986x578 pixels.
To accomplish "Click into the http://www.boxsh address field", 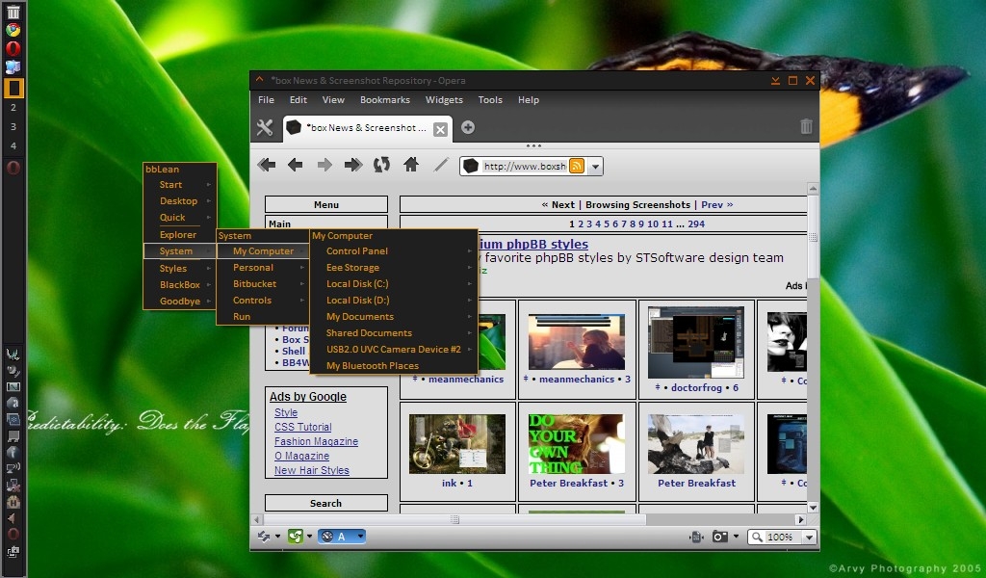I will (x=525, y=166).
